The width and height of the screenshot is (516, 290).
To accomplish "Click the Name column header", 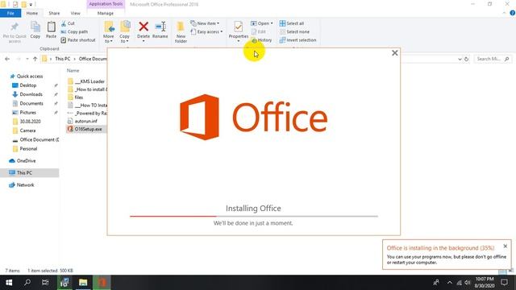I will tap(73, 70).
